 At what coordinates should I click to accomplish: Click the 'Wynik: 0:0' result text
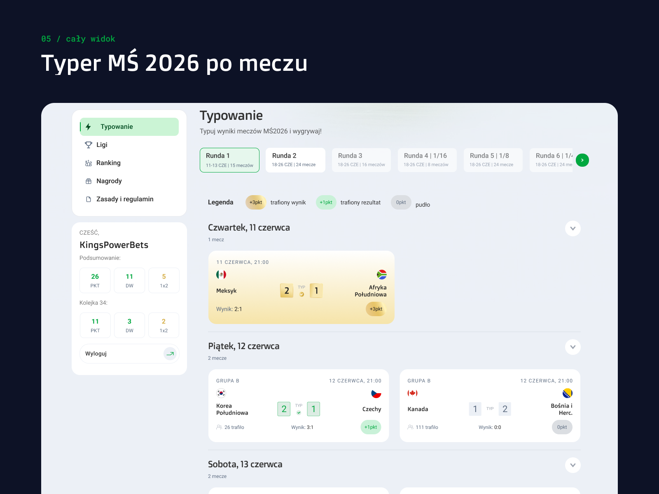[490, 427]
